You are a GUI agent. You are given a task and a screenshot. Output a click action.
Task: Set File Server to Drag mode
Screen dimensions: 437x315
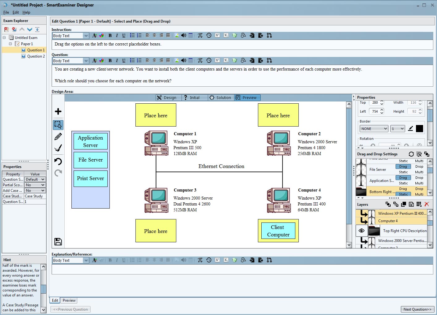pyautogui.click(x=403, y=166)
